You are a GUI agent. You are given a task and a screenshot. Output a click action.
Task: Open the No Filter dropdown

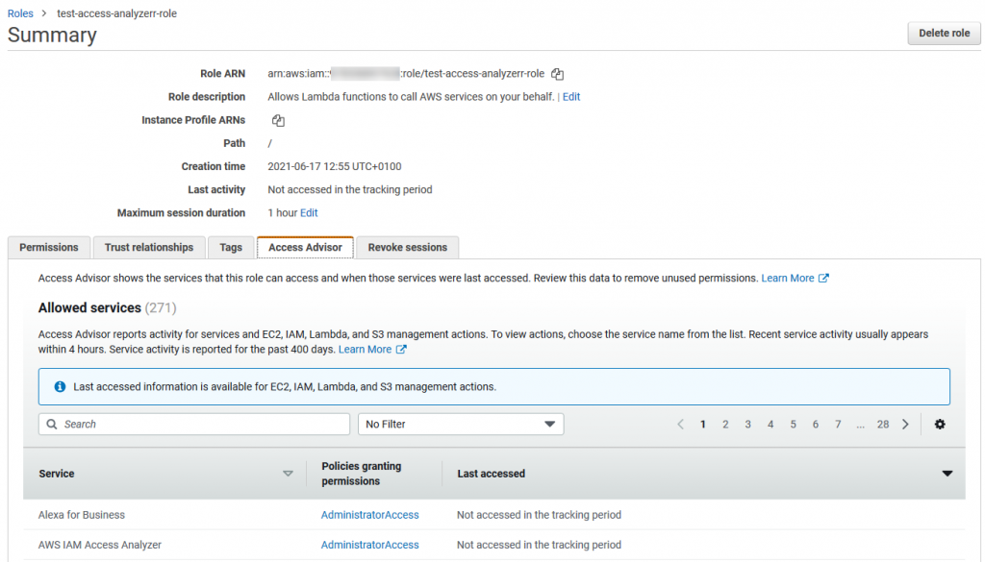(460, 424)
